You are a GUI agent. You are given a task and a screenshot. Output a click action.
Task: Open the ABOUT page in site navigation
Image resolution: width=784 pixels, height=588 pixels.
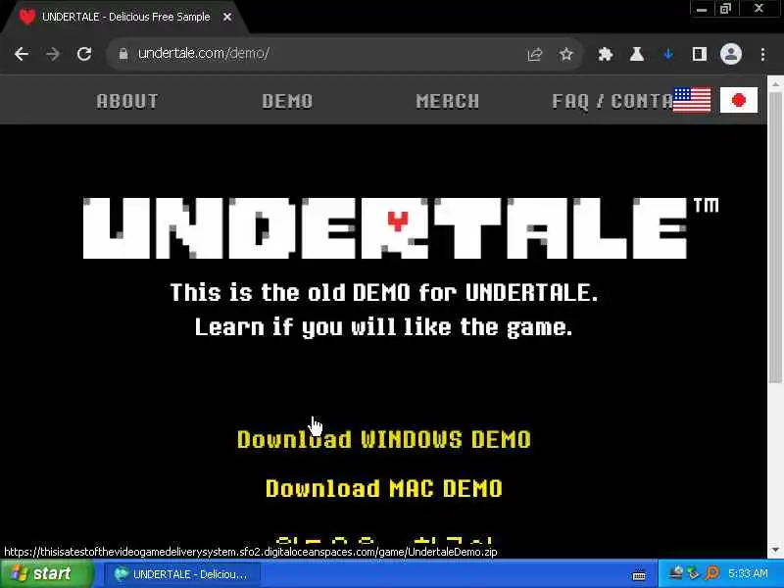127,101
